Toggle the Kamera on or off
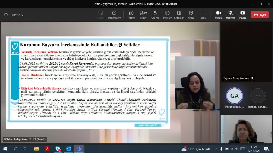 pos(218,15)
